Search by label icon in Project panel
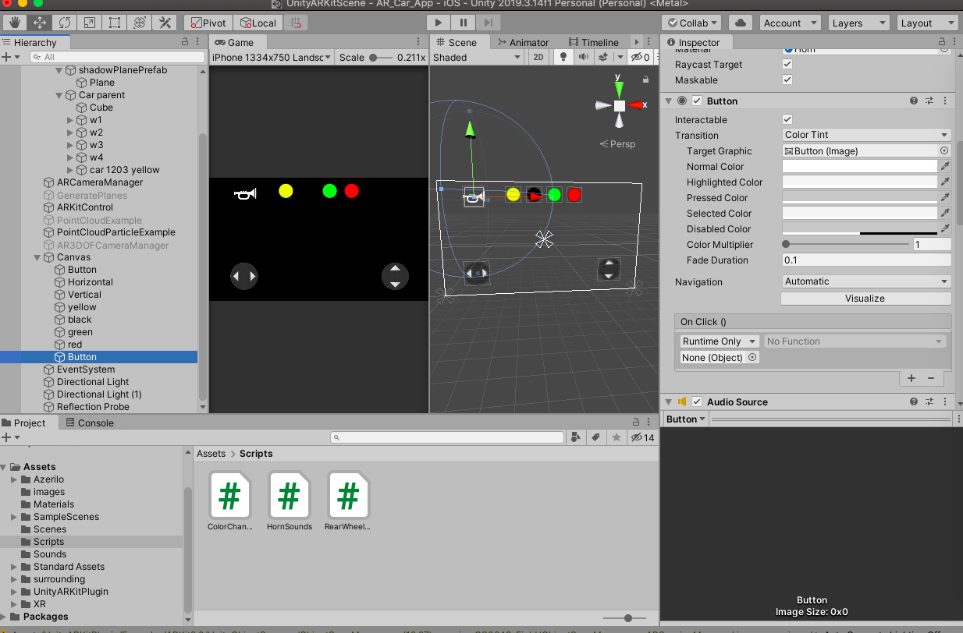Viewport: 963px width, 633px height. point(596,437)
